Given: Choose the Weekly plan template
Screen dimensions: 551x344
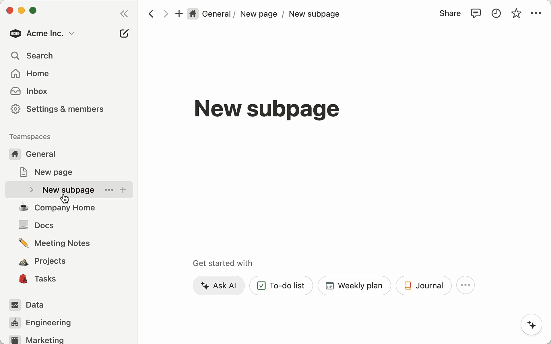Looking at the screenshot, I should coord(354,286).
